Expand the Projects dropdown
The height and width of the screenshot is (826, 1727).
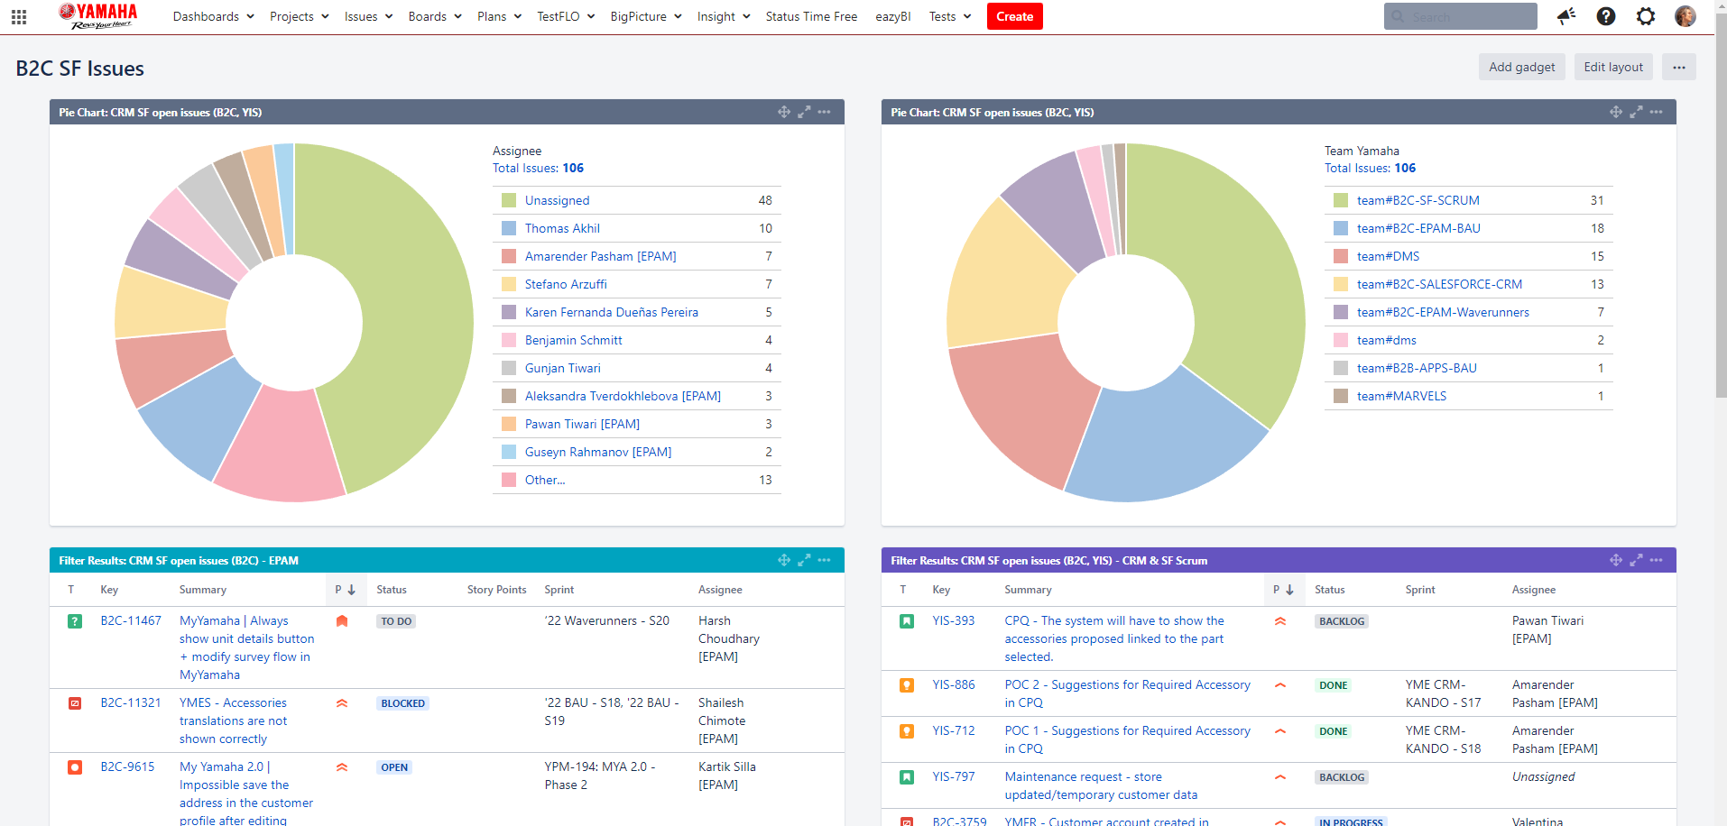pos(300,16)
